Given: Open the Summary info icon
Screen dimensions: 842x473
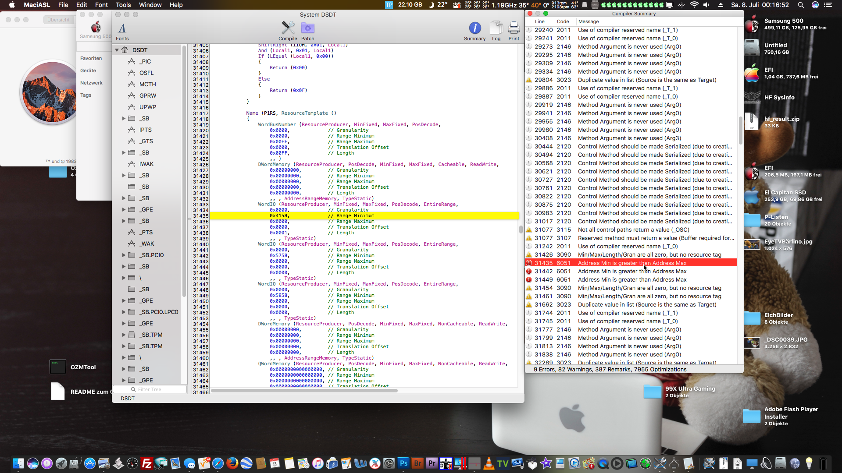Looking at the screenshot, I should (x=475, y=29).
